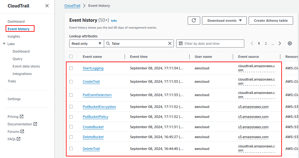Click Create Athena table button
The height and width of the screenshot is (158, 299).
[x=271, y=21]
